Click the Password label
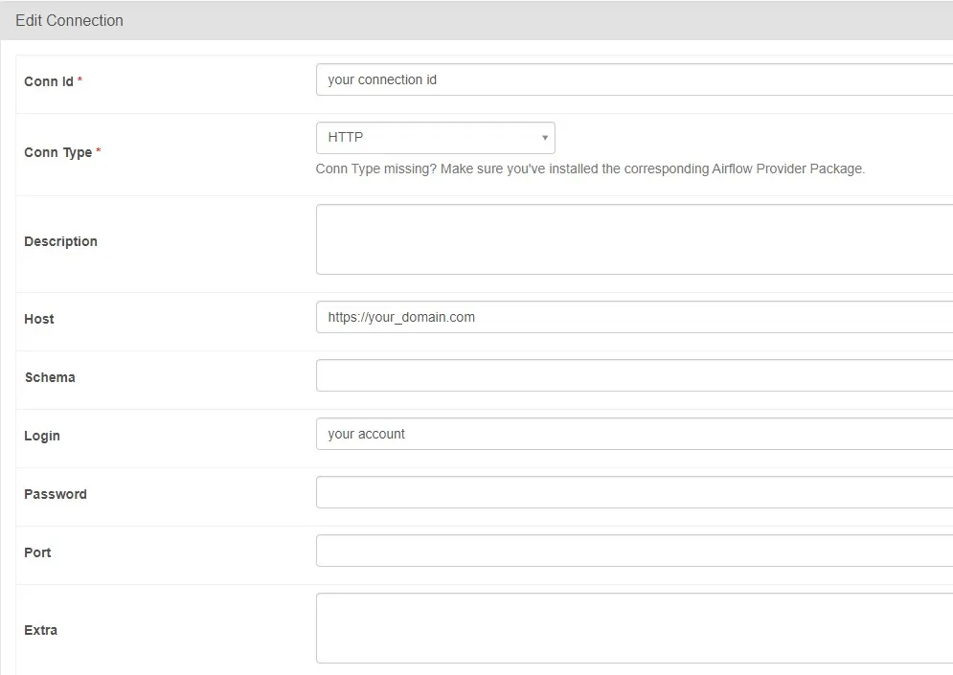The height and width of the screenshot is (675, 953). point(56,494)
